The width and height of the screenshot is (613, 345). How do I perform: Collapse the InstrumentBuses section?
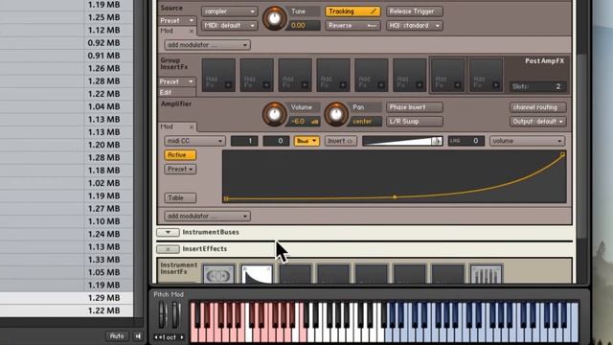(168, 232)
